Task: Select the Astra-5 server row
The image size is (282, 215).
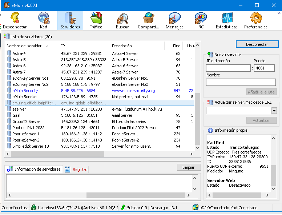Action: pos(100,60)
